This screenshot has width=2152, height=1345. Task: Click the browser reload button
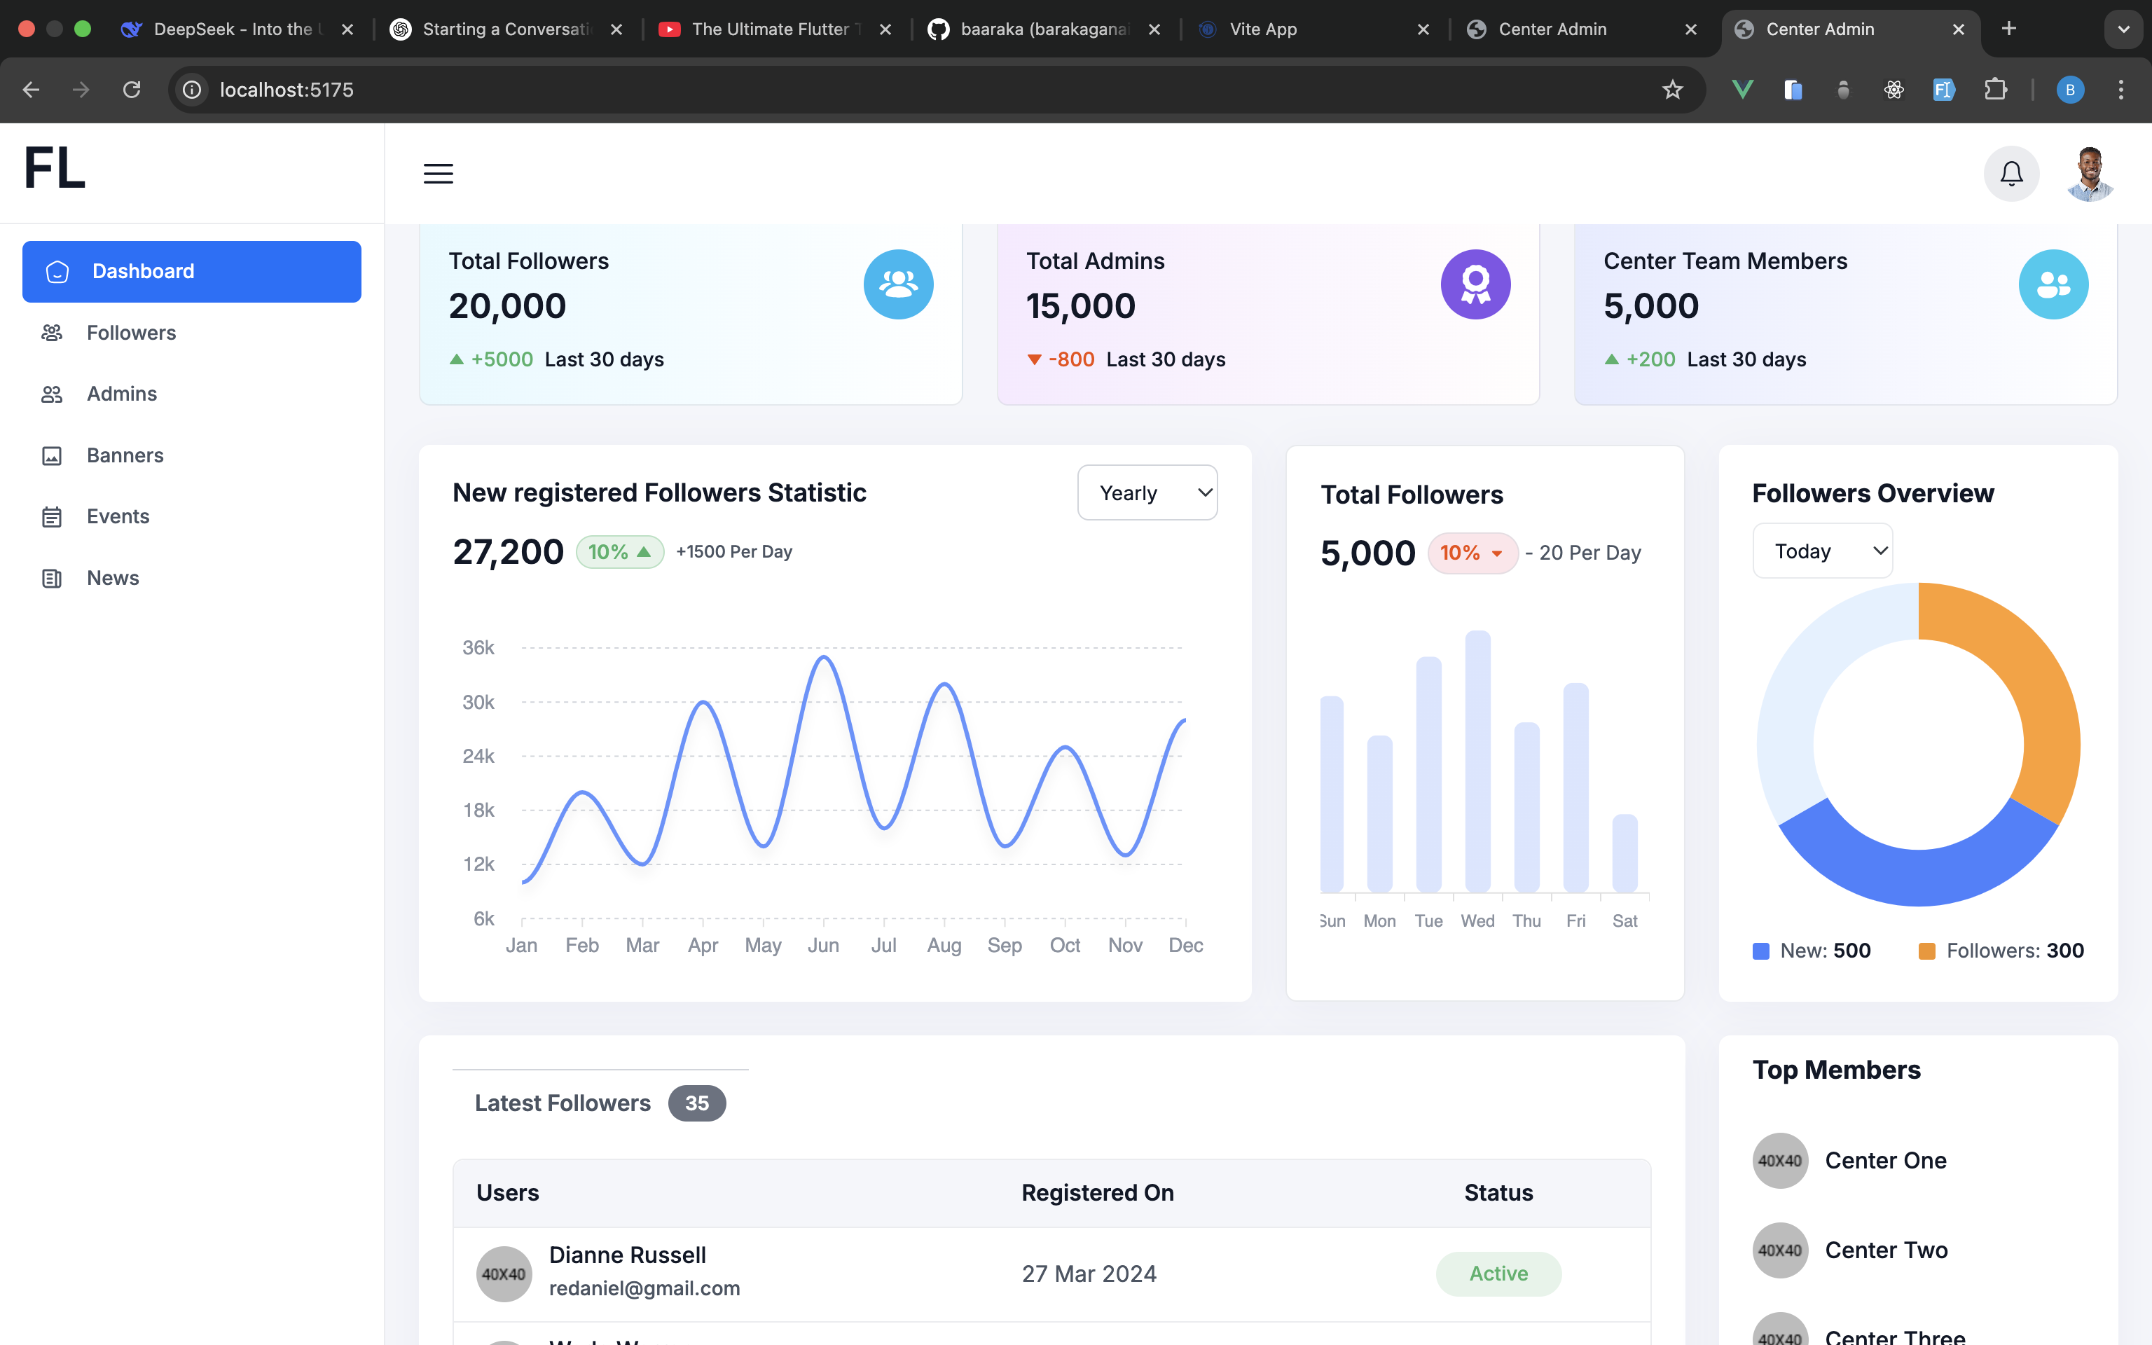[132, 90]
